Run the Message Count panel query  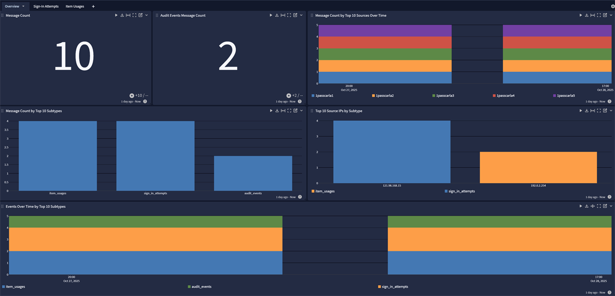pyautogui.click(x=116, y=15)
